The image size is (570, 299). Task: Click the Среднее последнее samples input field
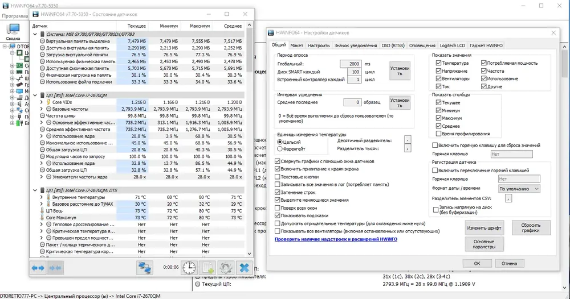click(x=352, y=102)
